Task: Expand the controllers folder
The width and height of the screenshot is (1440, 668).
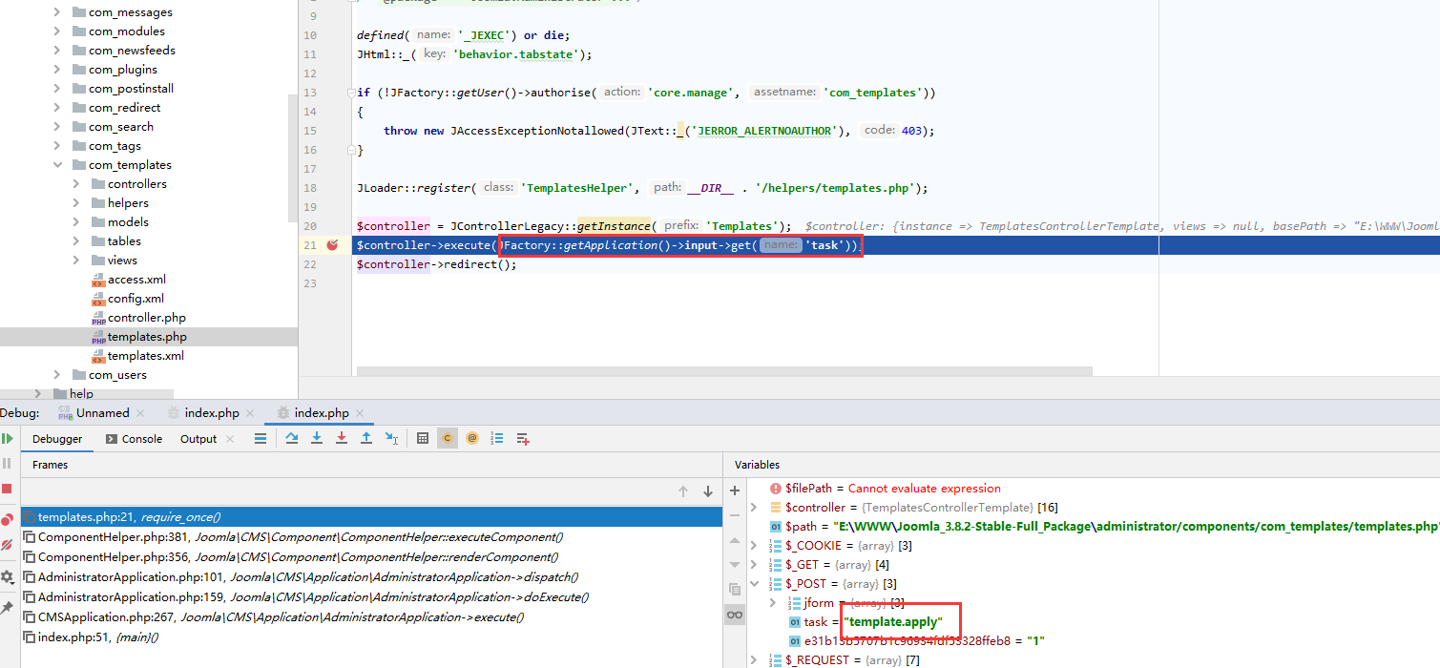Action: pyautogui.click(x=75, y=184)
